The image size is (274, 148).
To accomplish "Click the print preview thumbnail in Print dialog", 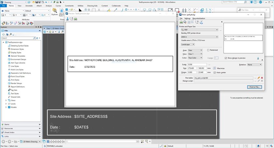I will [243, 38].
